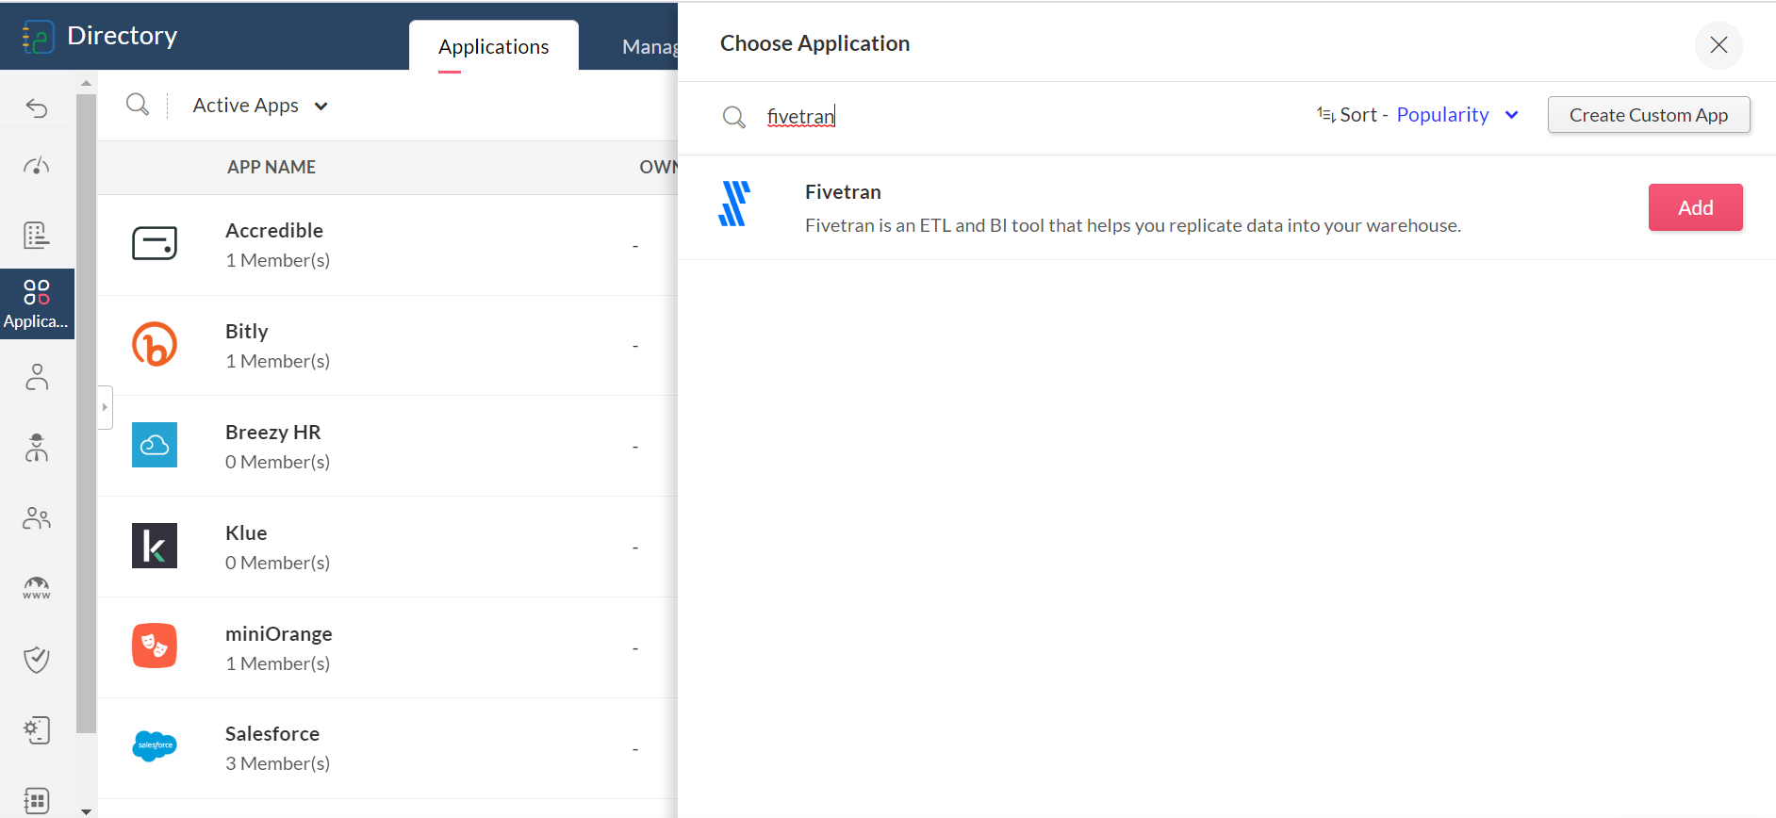Screen dimensions: 1776x818
Task: Click the Klue app name
Action: [x=246, y=532]
